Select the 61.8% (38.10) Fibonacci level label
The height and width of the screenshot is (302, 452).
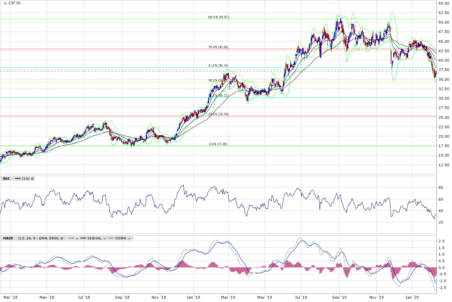[218, 66]
